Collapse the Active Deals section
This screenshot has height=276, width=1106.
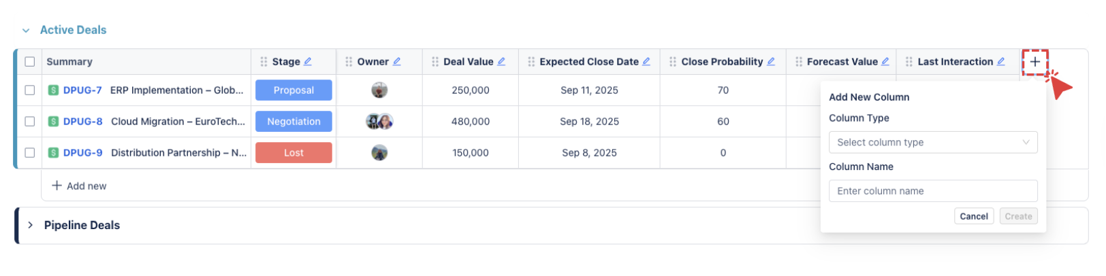tap(26, 31)
